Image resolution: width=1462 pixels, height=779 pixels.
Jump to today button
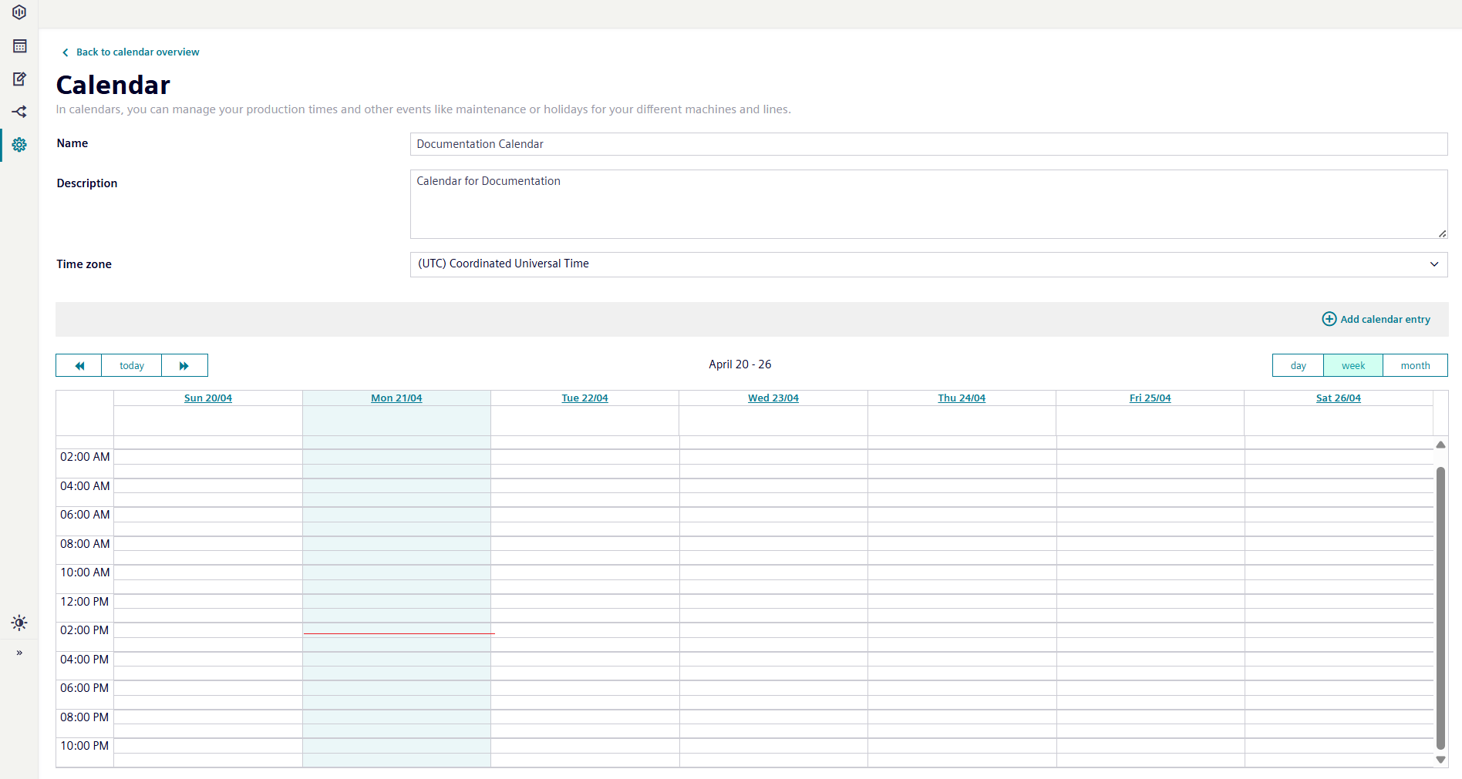tap(132, 365)
